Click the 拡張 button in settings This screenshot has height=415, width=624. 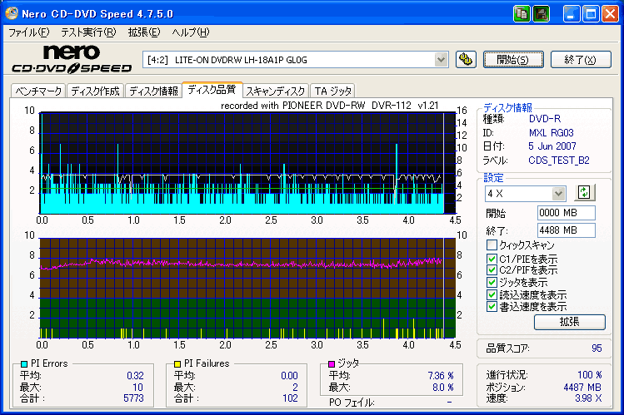tap(570, 322)
